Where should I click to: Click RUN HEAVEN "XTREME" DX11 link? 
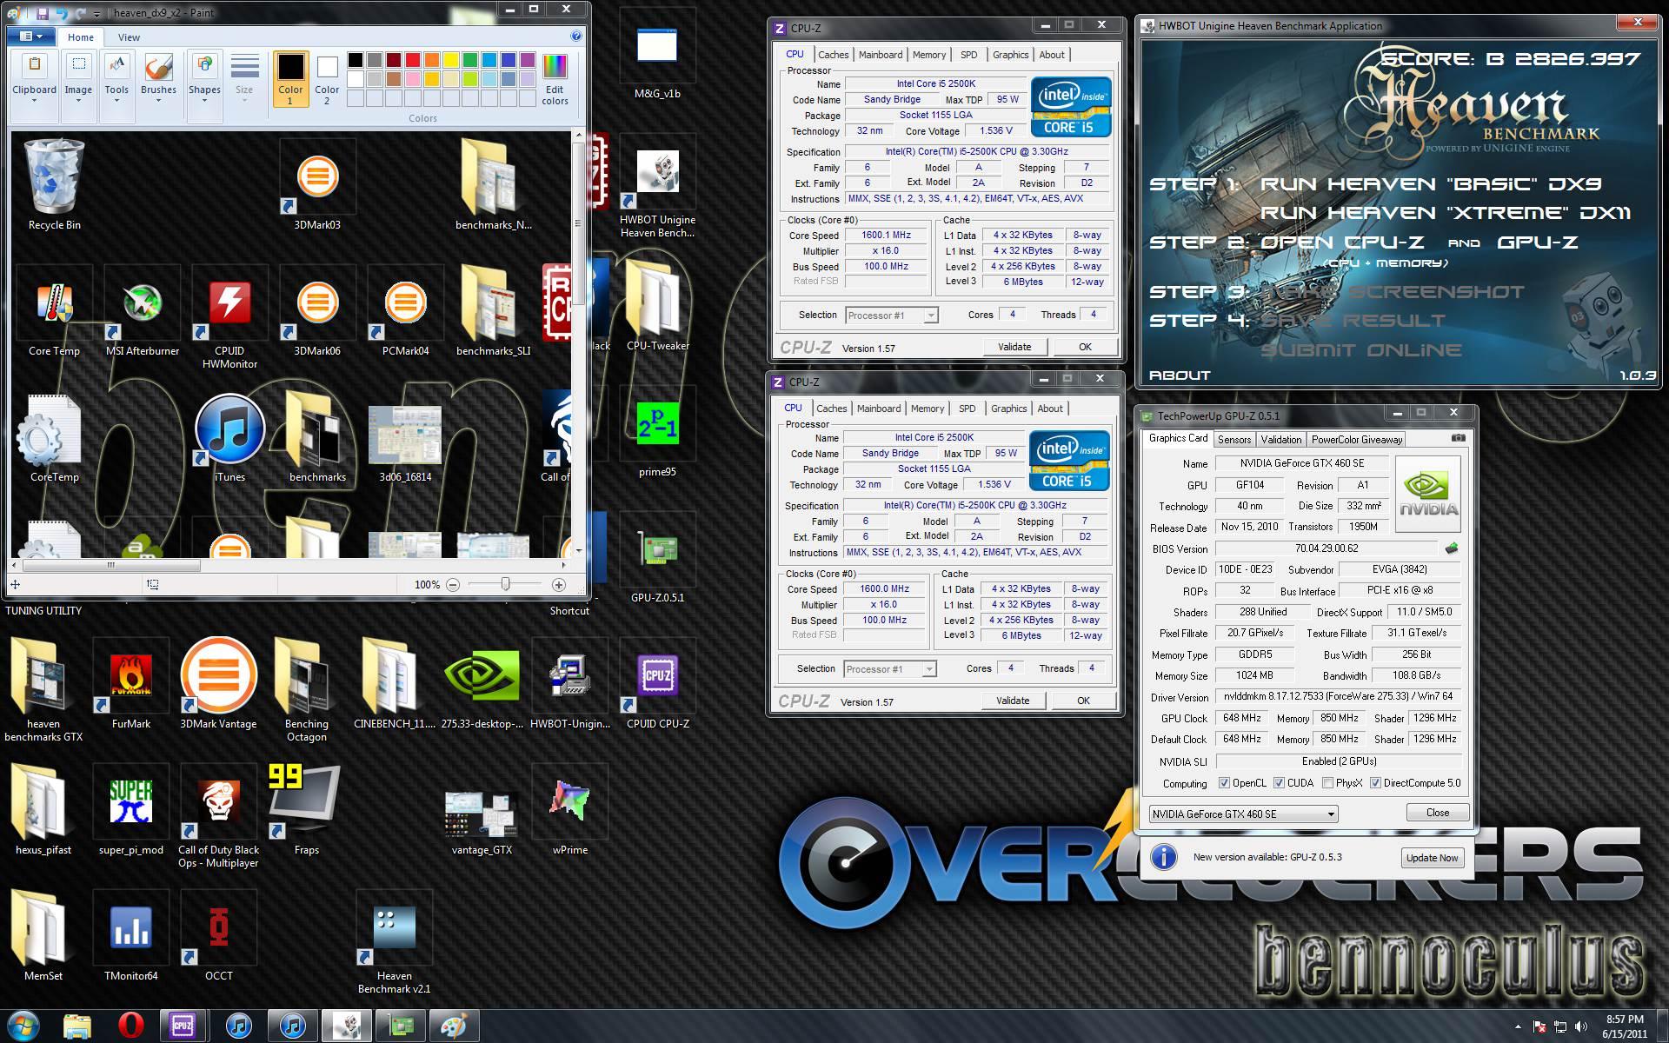(1446, 213)
